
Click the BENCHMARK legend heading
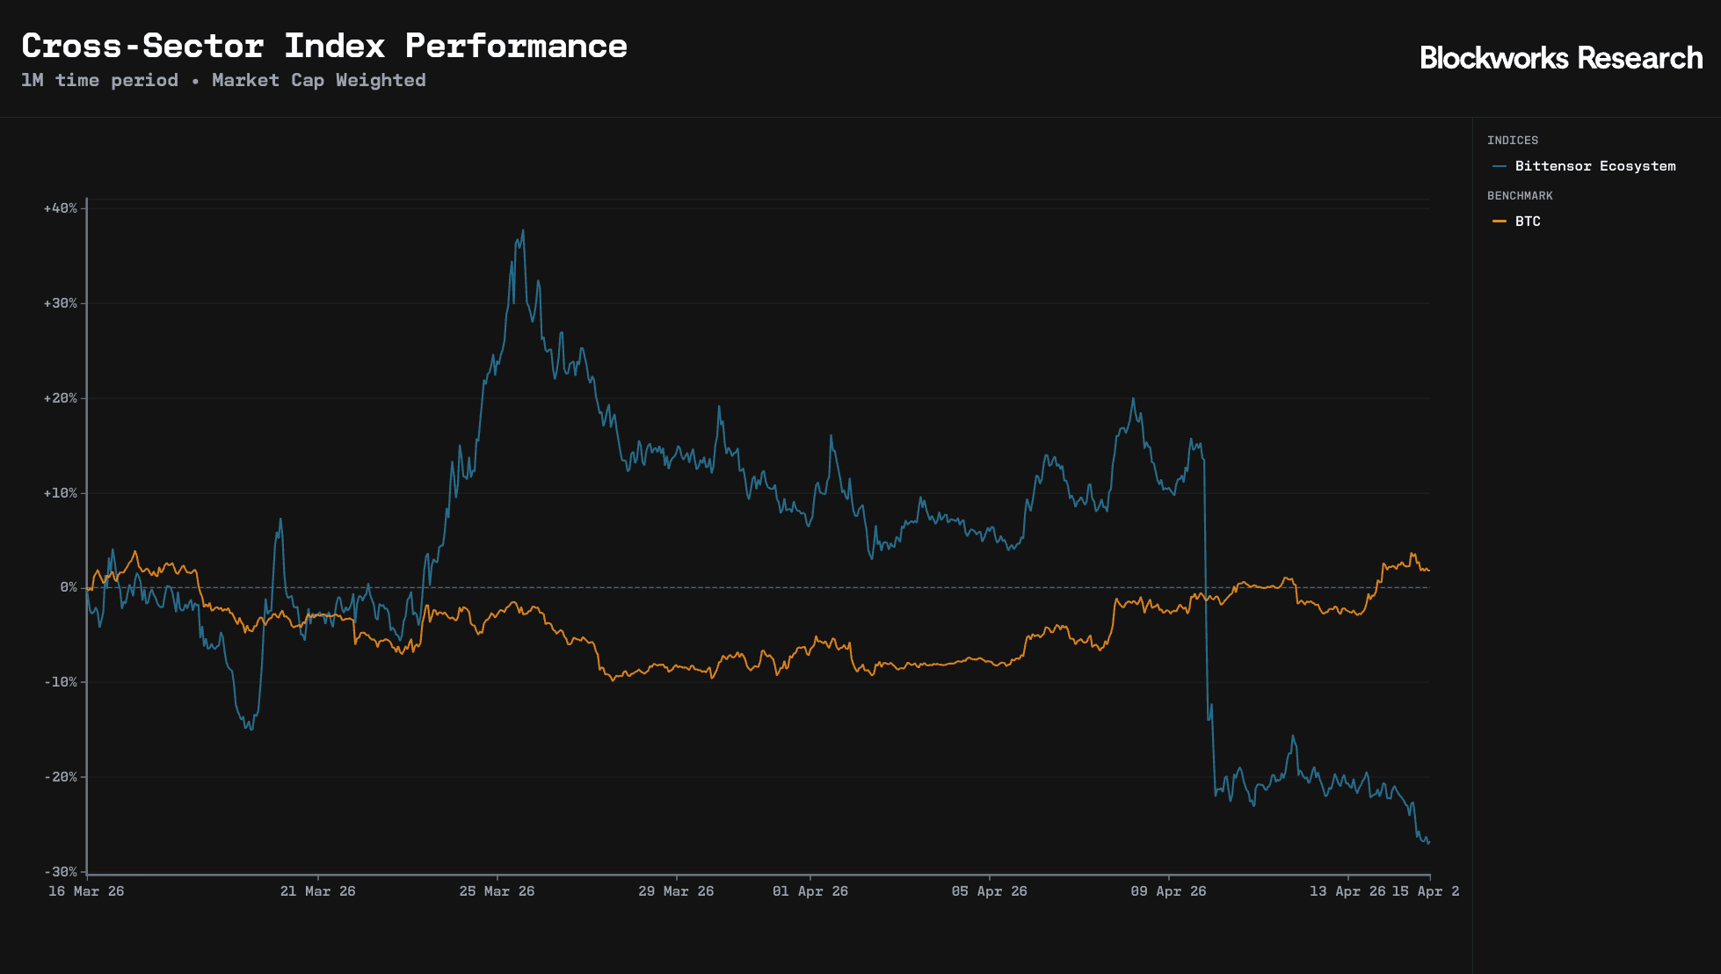1520,196
